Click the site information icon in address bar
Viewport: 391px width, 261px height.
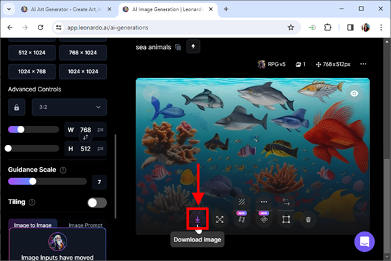click(59, 27)
